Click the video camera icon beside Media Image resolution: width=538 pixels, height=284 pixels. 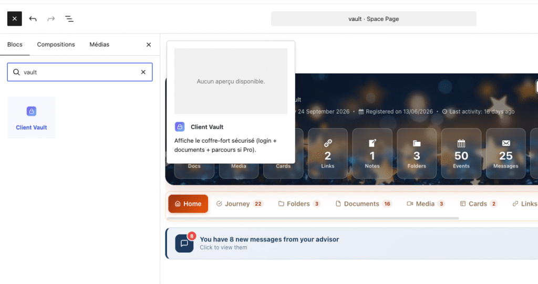pyautogui.click(x=410, y=204)
